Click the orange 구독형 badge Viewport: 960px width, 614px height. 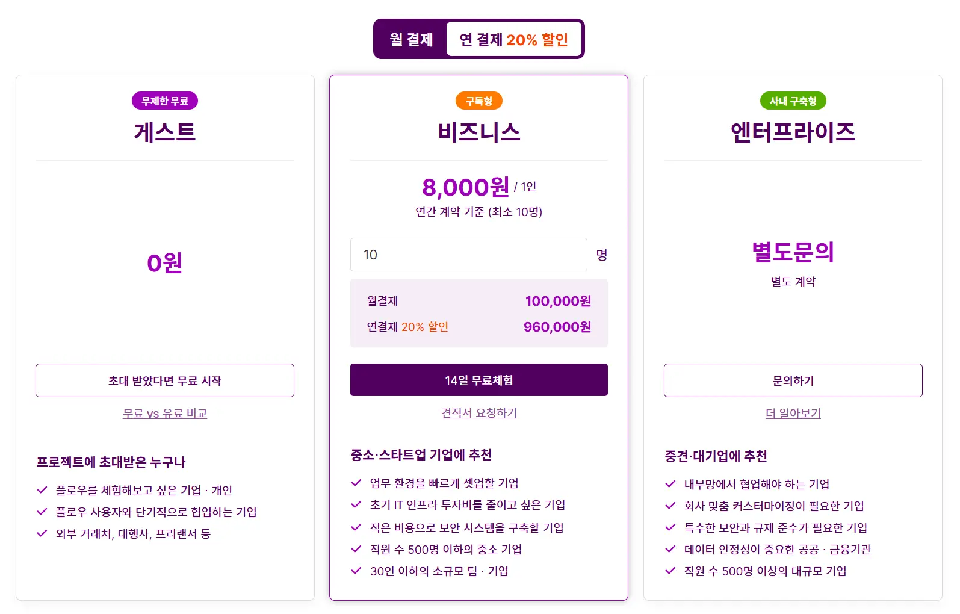coord(478,101)
